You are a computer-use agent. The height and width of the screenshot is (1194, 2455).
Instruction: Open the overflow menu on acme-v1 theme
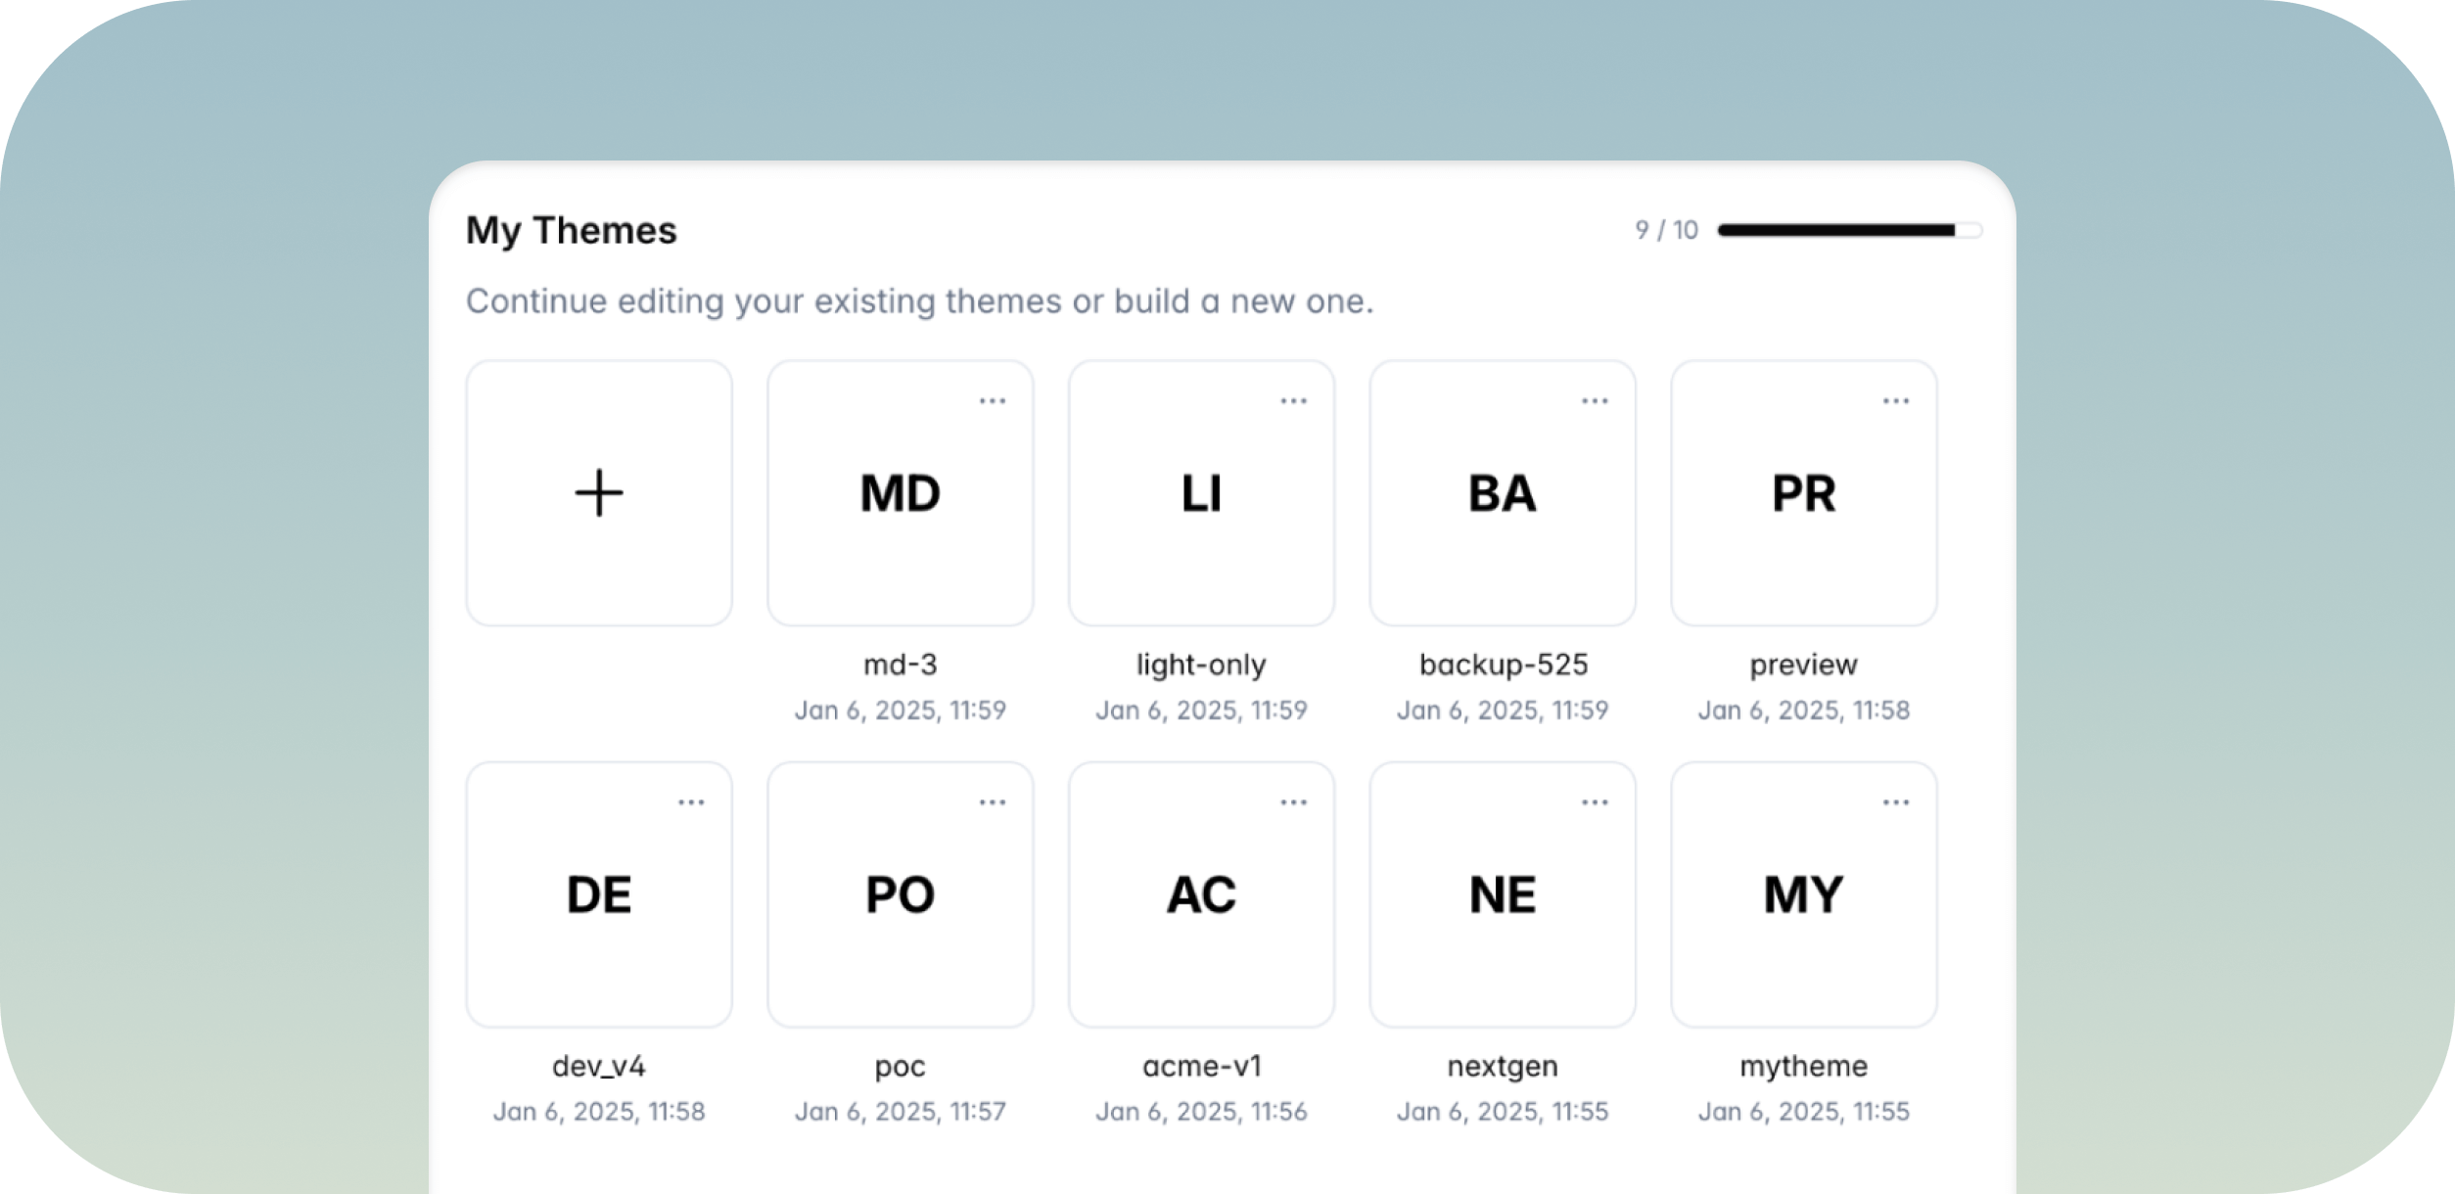1294,800
